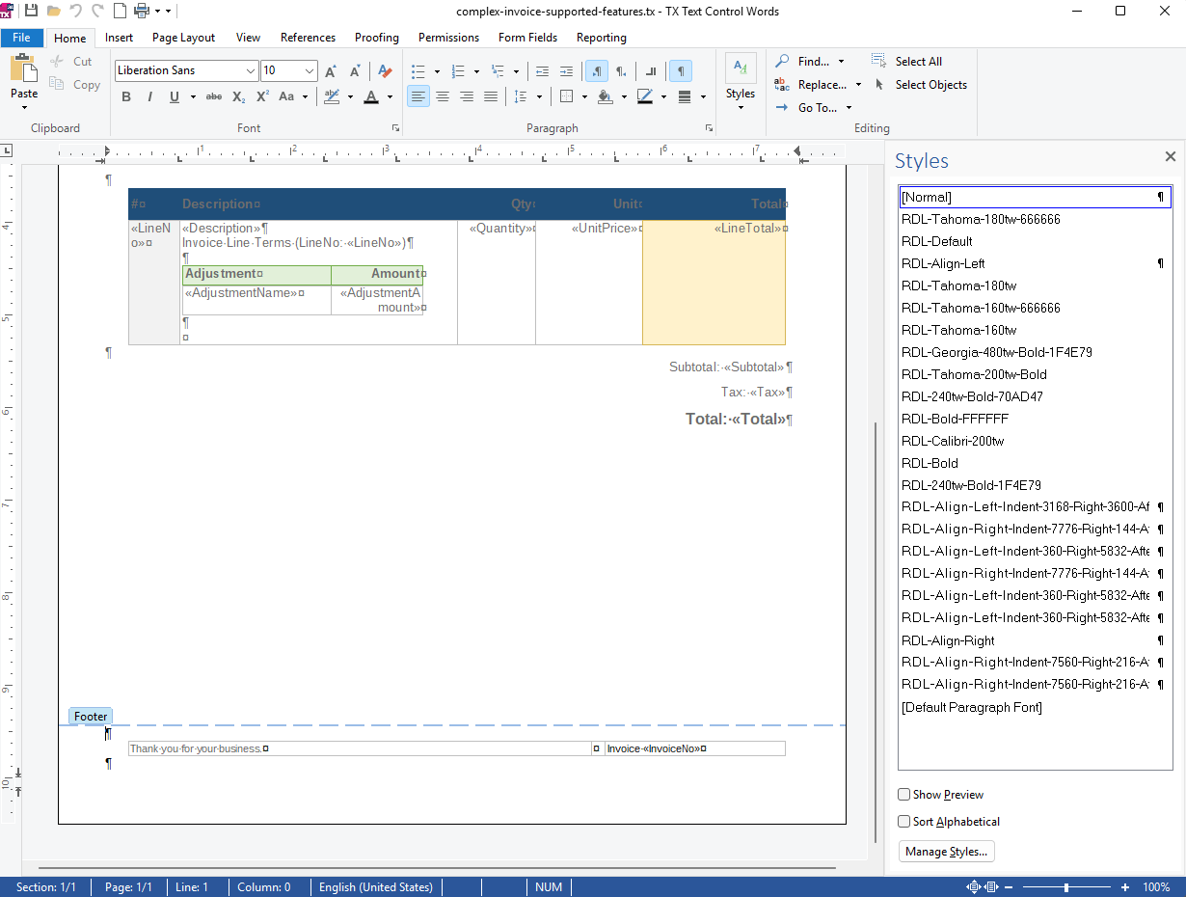Click the numbered list icon
The width and height of the screenshot is (1186, 897).
click(x=458, y=70)
